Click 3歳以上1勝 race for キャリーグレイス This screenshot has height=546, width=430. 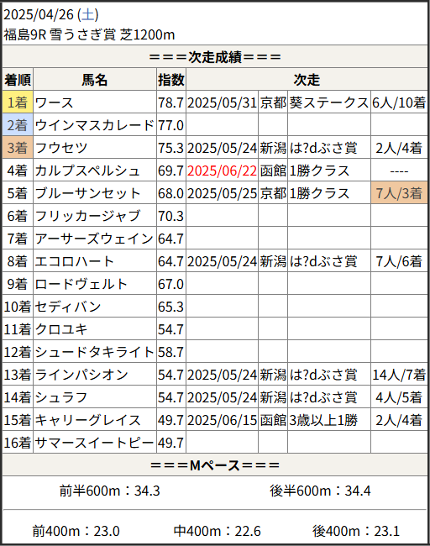coord(323,420)
